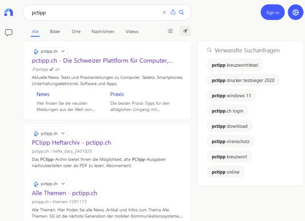
Task: Click the magnifier search icon
Action: (181, 12)
